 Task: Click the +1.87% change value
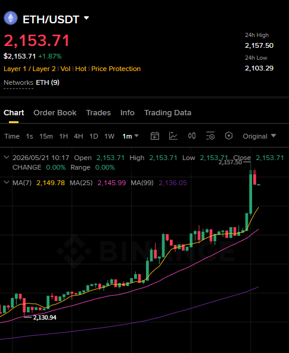click(50, 56)
